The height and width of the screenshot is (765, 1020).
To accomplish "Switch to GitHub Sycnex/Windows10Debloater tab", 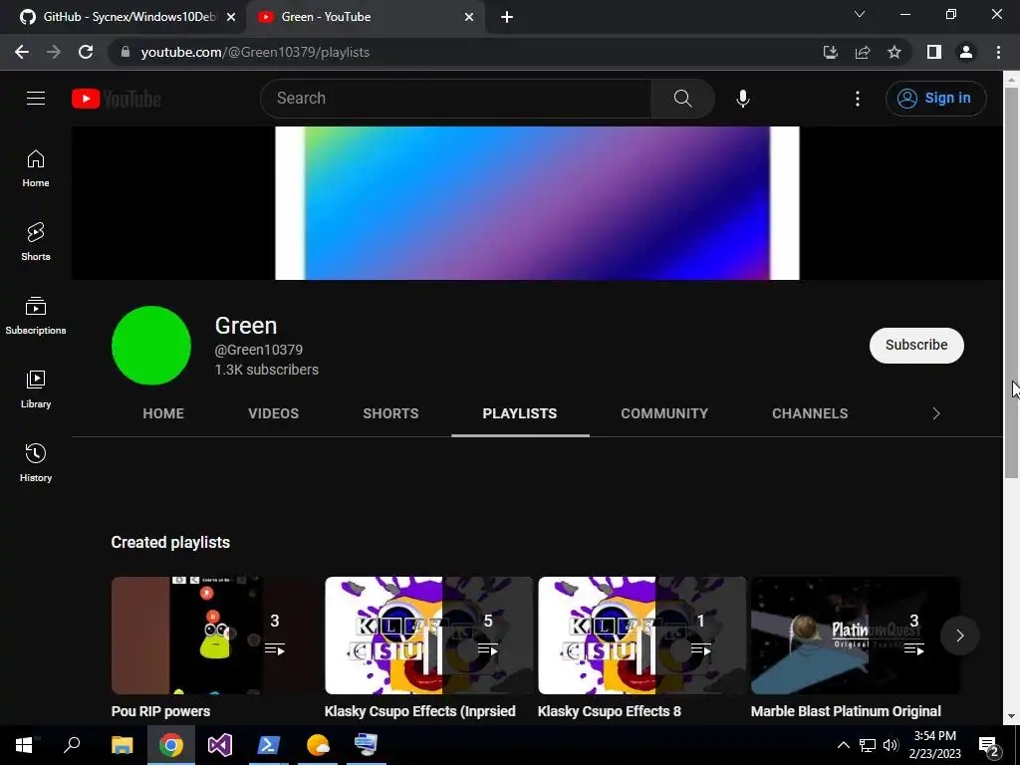I will coord(123,17).
